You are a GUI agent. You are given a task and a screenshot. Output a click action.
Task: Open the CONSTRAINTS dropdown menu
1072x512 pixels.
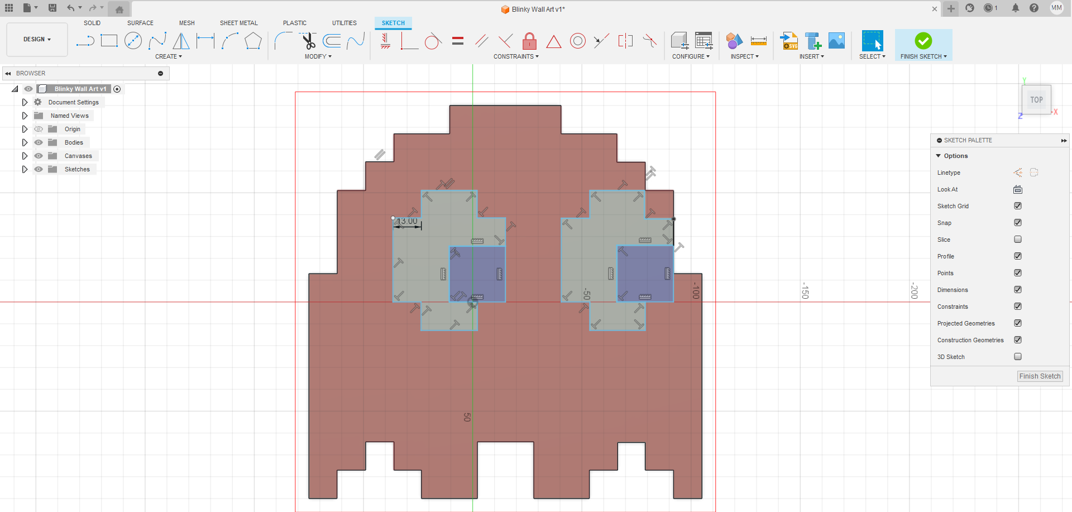point(515,56)
